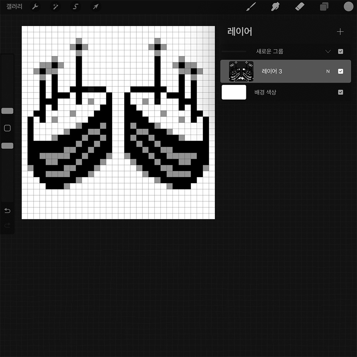Open blend mode N for 레이어 3
Image resolution: width=357 pixels, height=357 pixels.
point(328,71)
